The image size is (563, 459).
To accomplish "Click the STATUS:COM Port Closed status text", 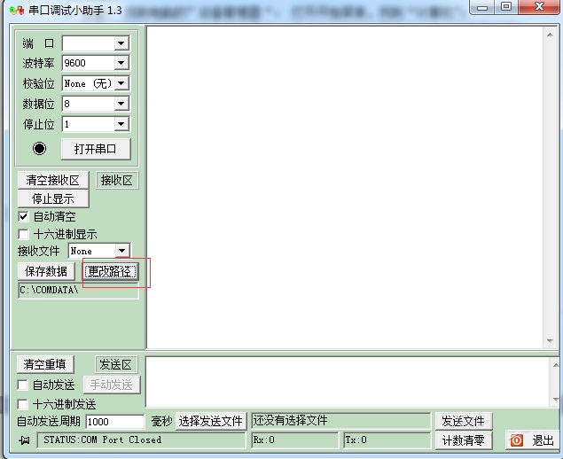I will 102,440.
